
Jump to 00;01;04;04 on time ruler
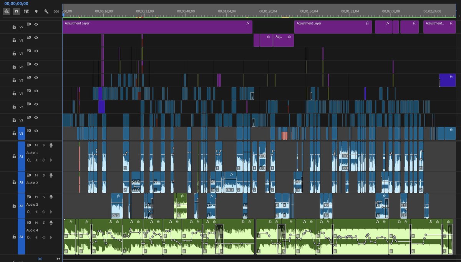[x=227, y=11]
